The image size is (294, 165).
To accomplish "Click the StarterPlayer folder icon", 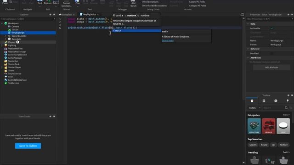I will 6,67.
